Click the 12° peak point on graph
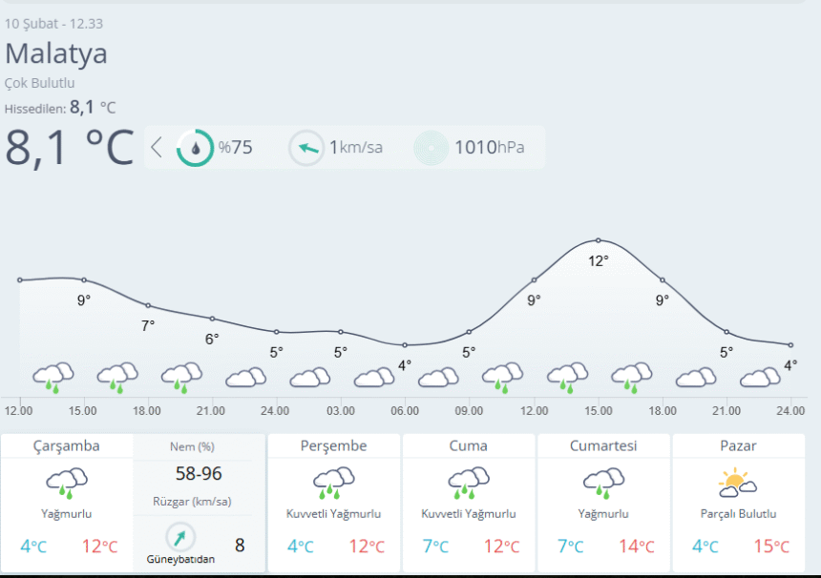This screenshot has width=821, height=578. point(599,240)
